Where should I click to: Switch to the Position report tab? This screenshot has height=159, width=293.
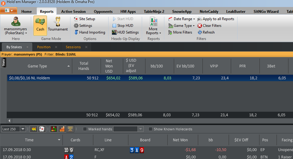(44, 47)
